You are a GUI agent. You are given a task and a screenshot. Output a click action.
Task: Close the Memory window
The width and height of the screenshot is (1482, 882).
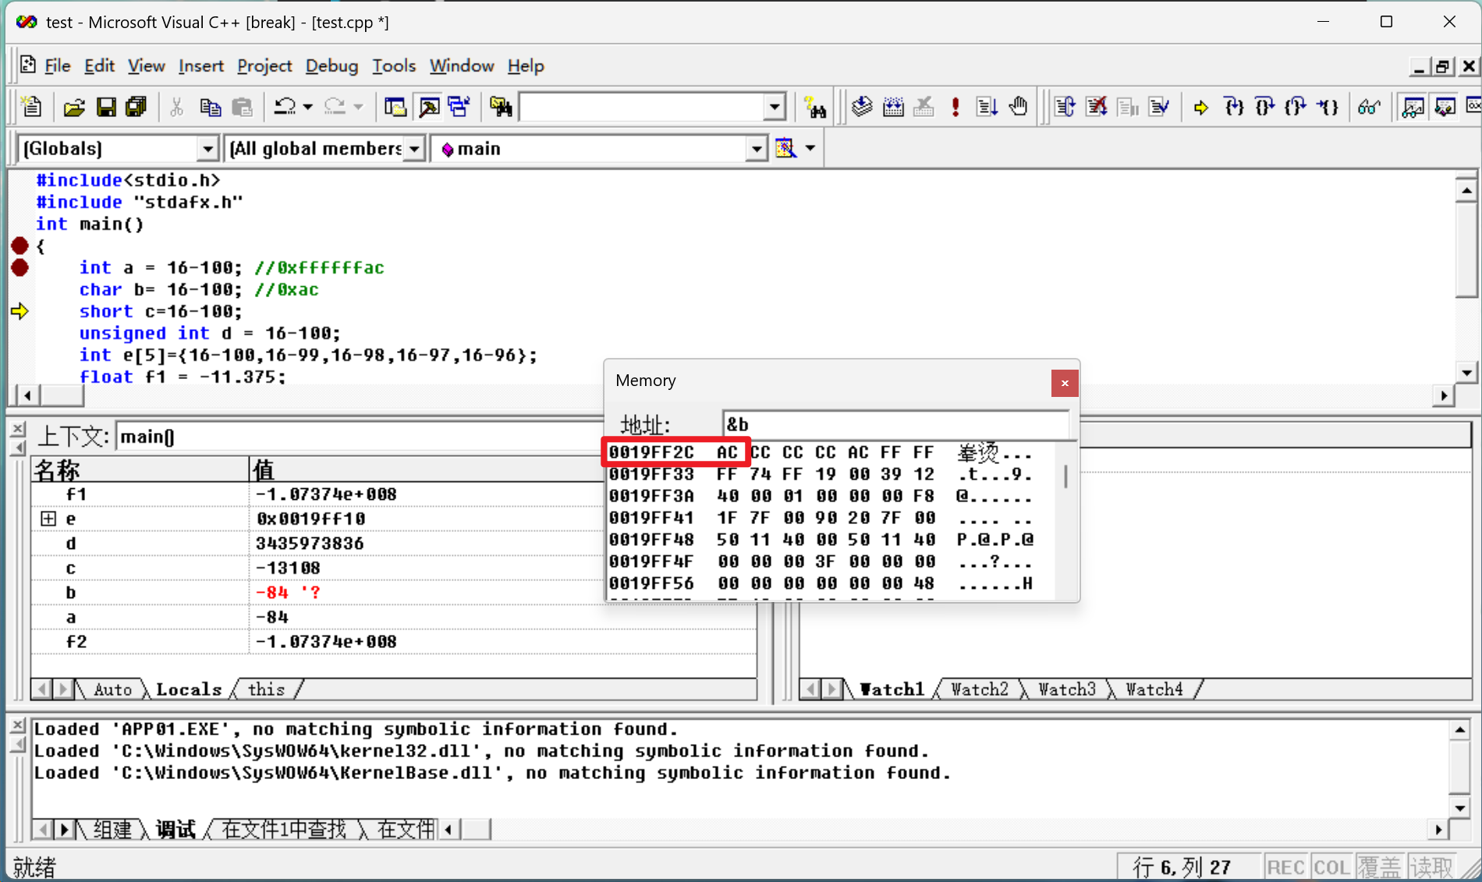click(x=1065, y=383)
